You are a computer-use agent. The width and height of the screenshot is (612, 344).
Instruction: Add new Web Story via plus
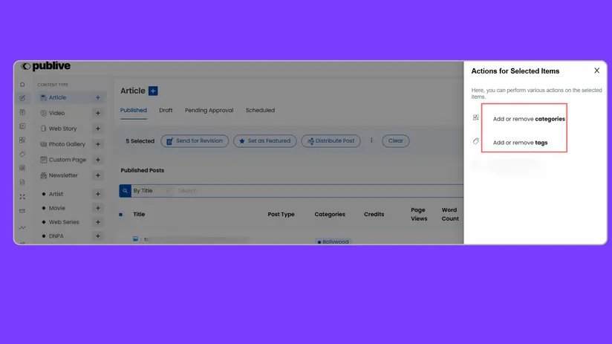click(x=98, y=129)
